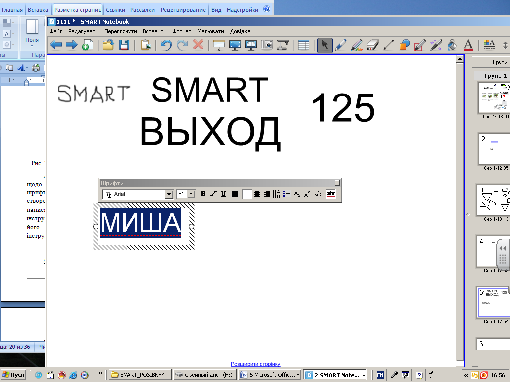The width and height of the screenshot is (510, 382).
Task: Click the Розширити сторінку link
Action: [x=255, y=364]
